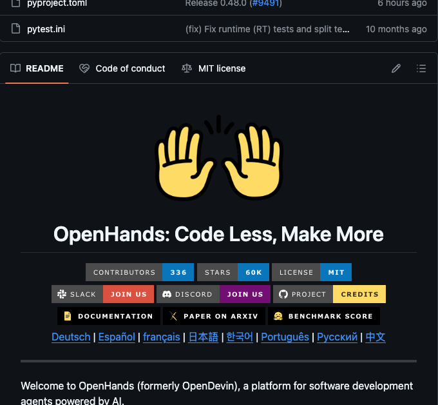Click the arXiv X logo icon
The image size is (438, 405).
click(173, 316)
